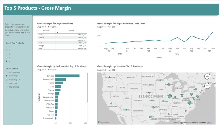Image resolution: width=222 pixels, height=125 pixels.
Task: Click the Product column header
Action: tap(46, 30)
